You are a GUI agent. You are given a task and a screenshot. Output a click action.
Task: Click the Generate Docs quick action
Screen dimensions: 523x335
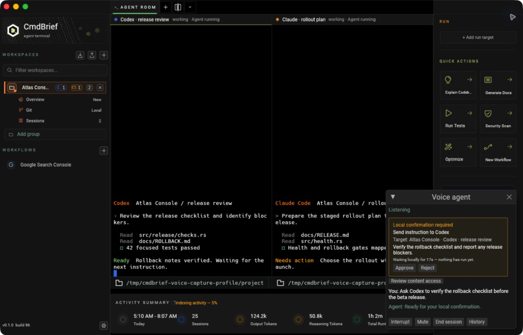(x=498, y=85)
